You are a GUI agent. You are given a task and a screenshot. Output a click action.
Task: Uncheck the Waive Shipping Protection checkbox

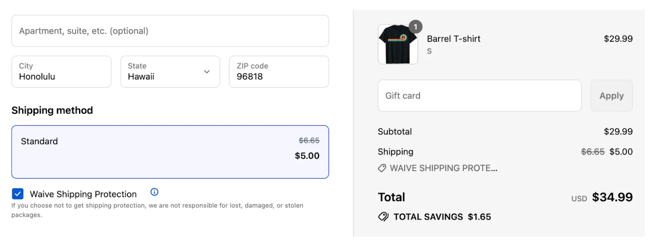(x=18, y=194)
